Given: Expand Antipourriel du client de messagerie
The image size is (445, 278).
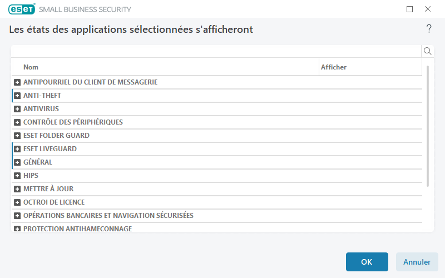Looking at the screenshot, I should coord(17,82).
